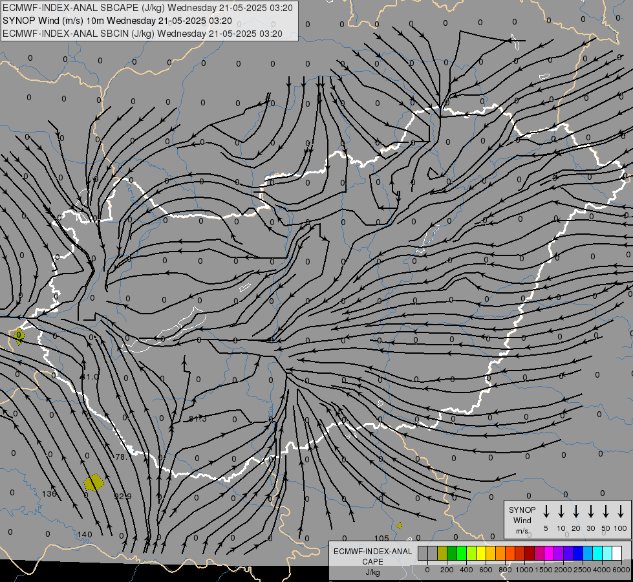
Task: Select the cyan CAPE legend swatch
Action: click(598, 553)
